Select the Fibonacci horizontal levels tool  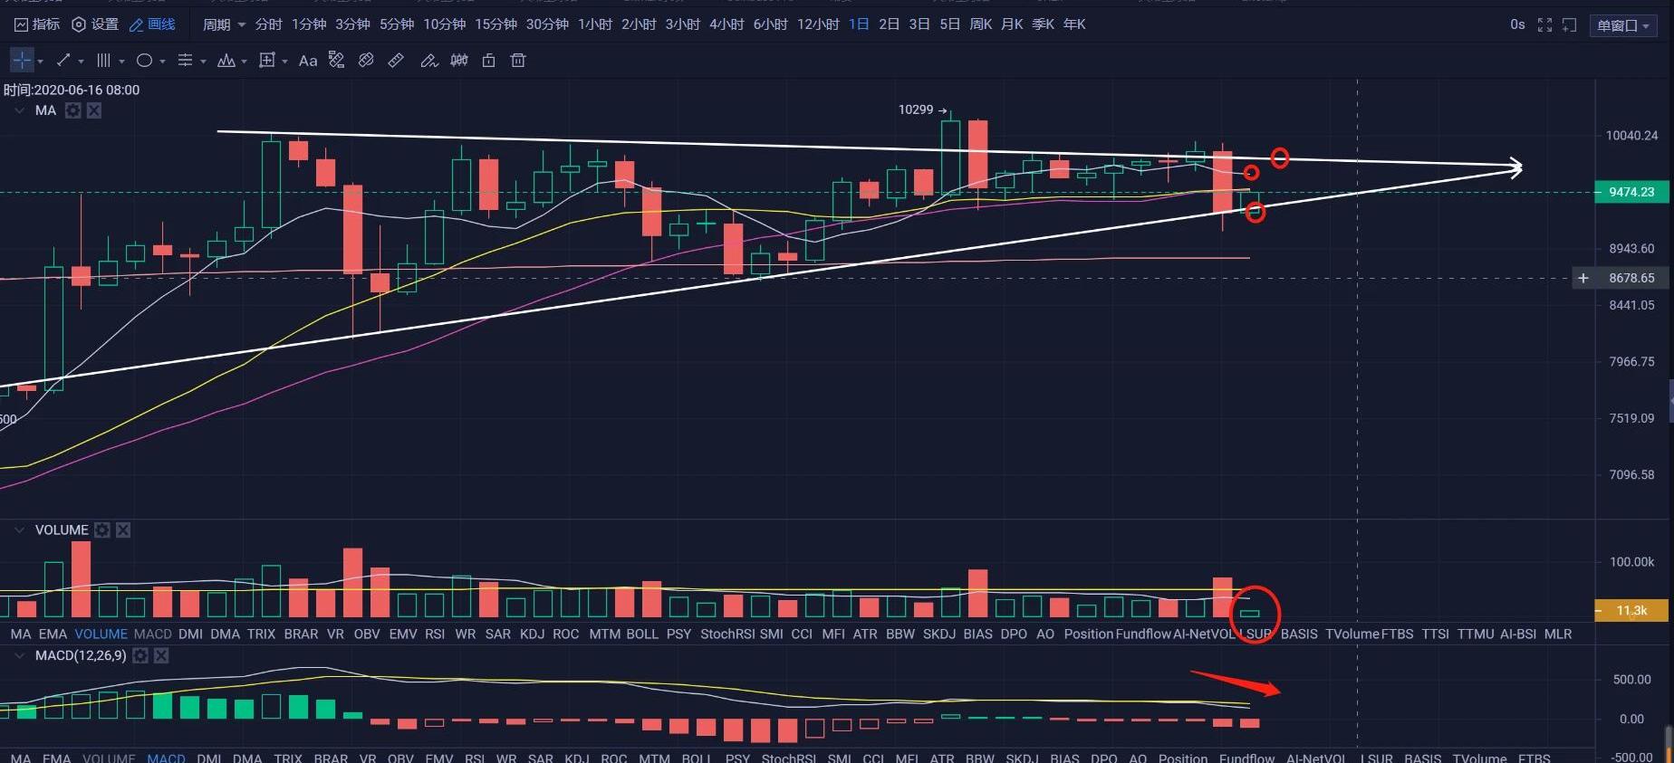pyautogui.click(x=185, y=61)
